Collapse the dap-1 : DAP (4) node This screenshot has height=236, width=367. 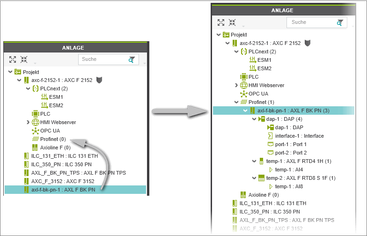pyautogui.click(x=254, y=119)
